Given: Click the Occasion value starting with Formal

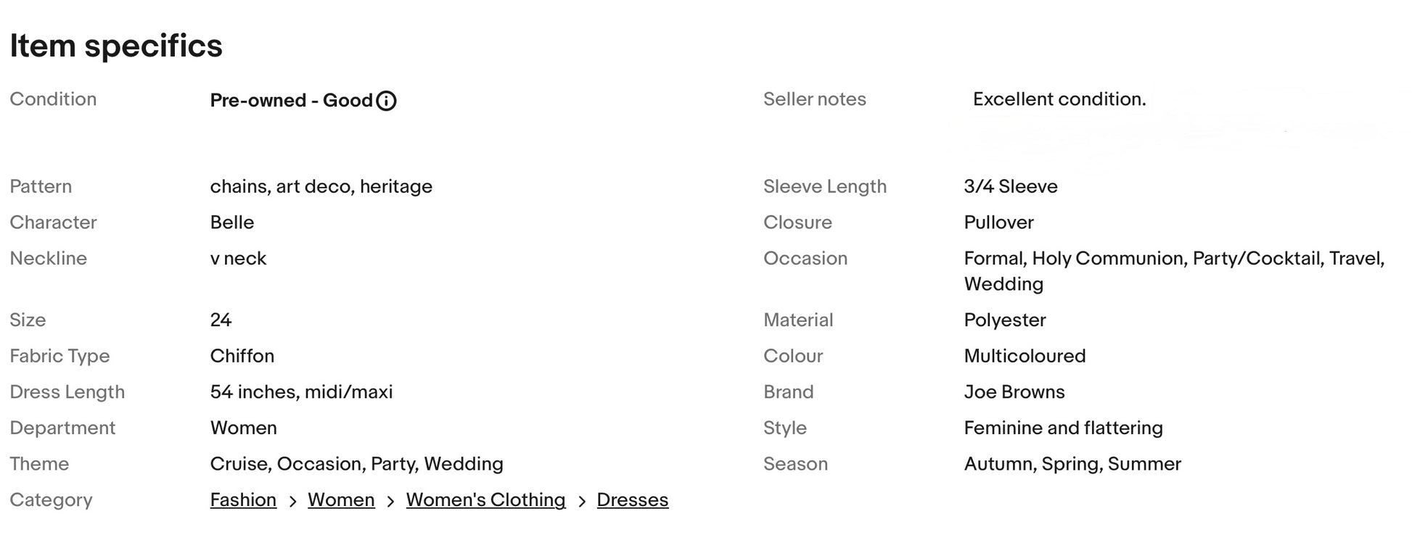Looking at the screenshot, I should coord(1173,259).
